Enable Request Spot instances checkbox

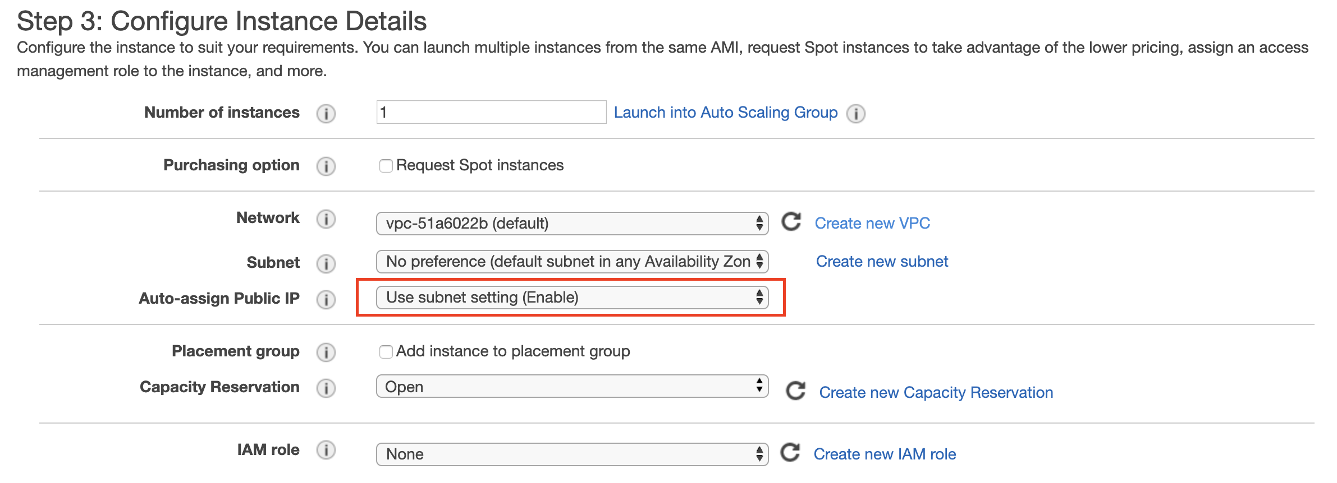(386, 166)
